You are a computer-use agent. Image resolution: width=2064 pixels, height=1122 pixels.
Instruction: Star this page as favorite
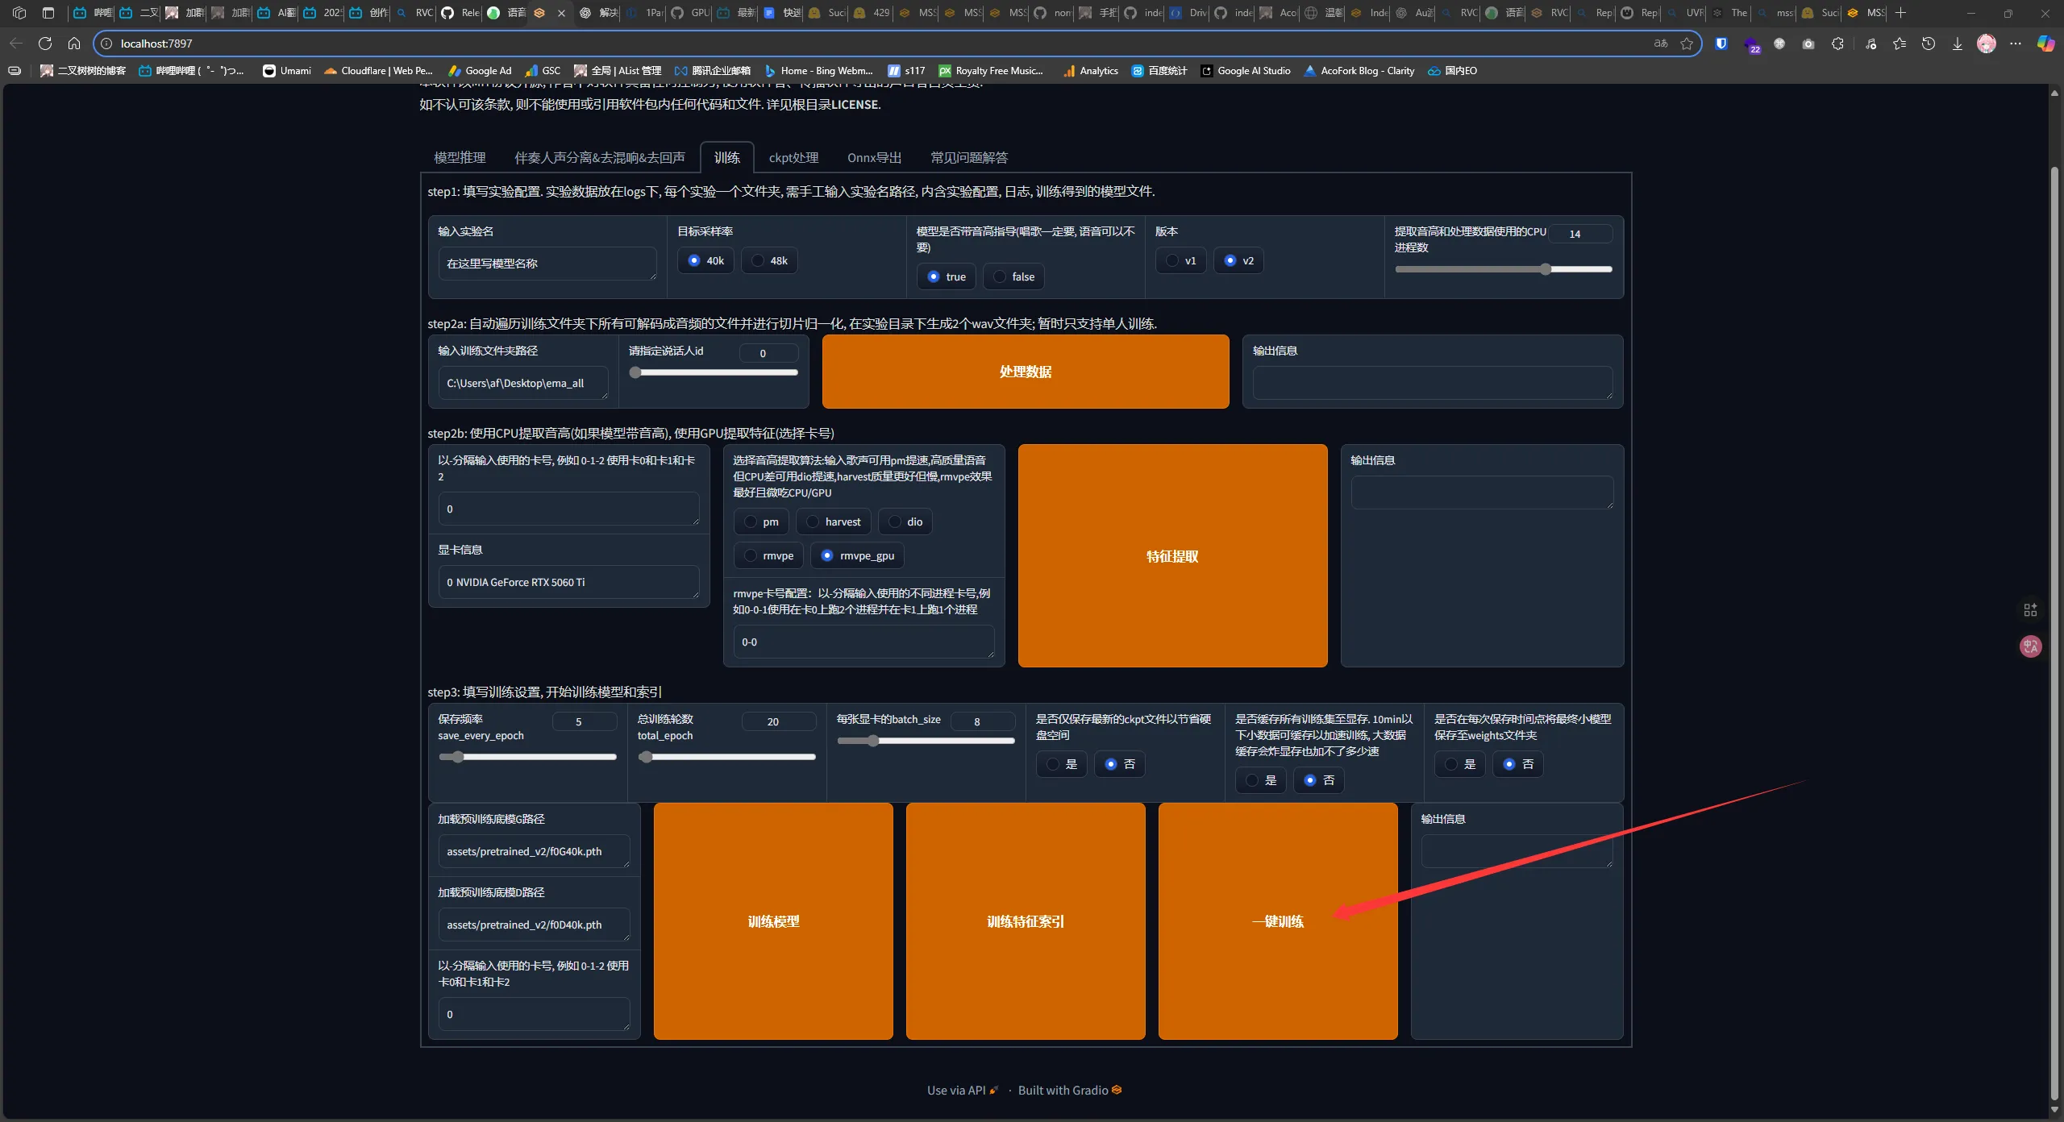[x=1687, y=44]
